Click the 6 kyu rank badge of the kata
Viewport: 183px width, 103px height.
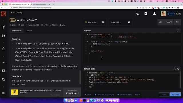click(13, 20)
